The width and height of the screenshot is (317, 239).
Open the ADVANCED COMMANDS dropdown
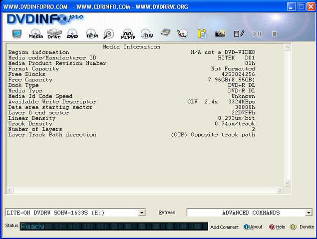click(x=308, y=213)
